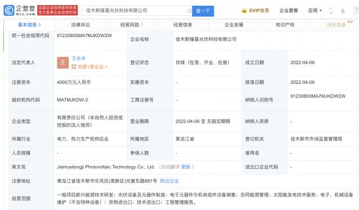Click the Qcc.com logo icon

(x=9, y=11)
